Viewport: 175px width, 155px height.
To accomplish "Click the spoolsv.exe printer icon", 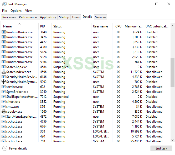I will (4, 112).
